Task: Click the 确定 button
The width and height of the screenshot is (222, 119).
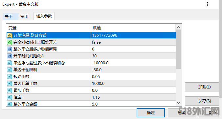Action: (x=151, y=113)
